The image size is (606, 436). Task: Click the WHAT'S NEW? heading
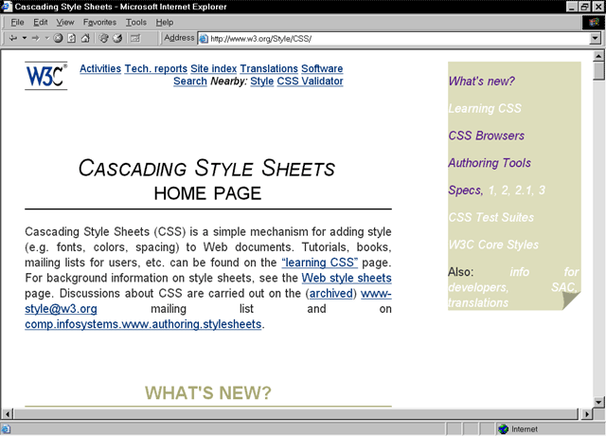208,393
